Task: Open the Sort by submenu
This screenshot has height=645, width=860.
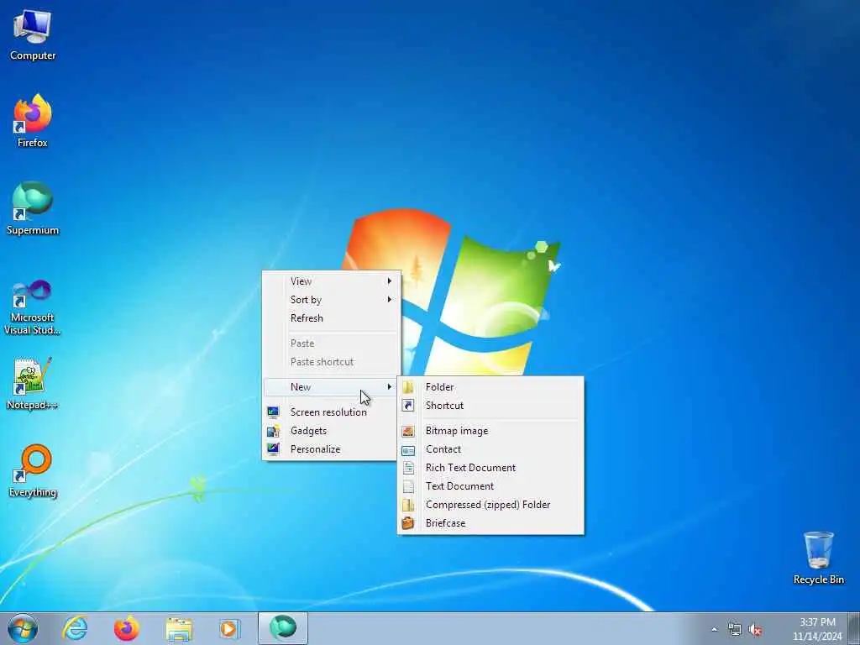Action: click(x=331, y=300)
